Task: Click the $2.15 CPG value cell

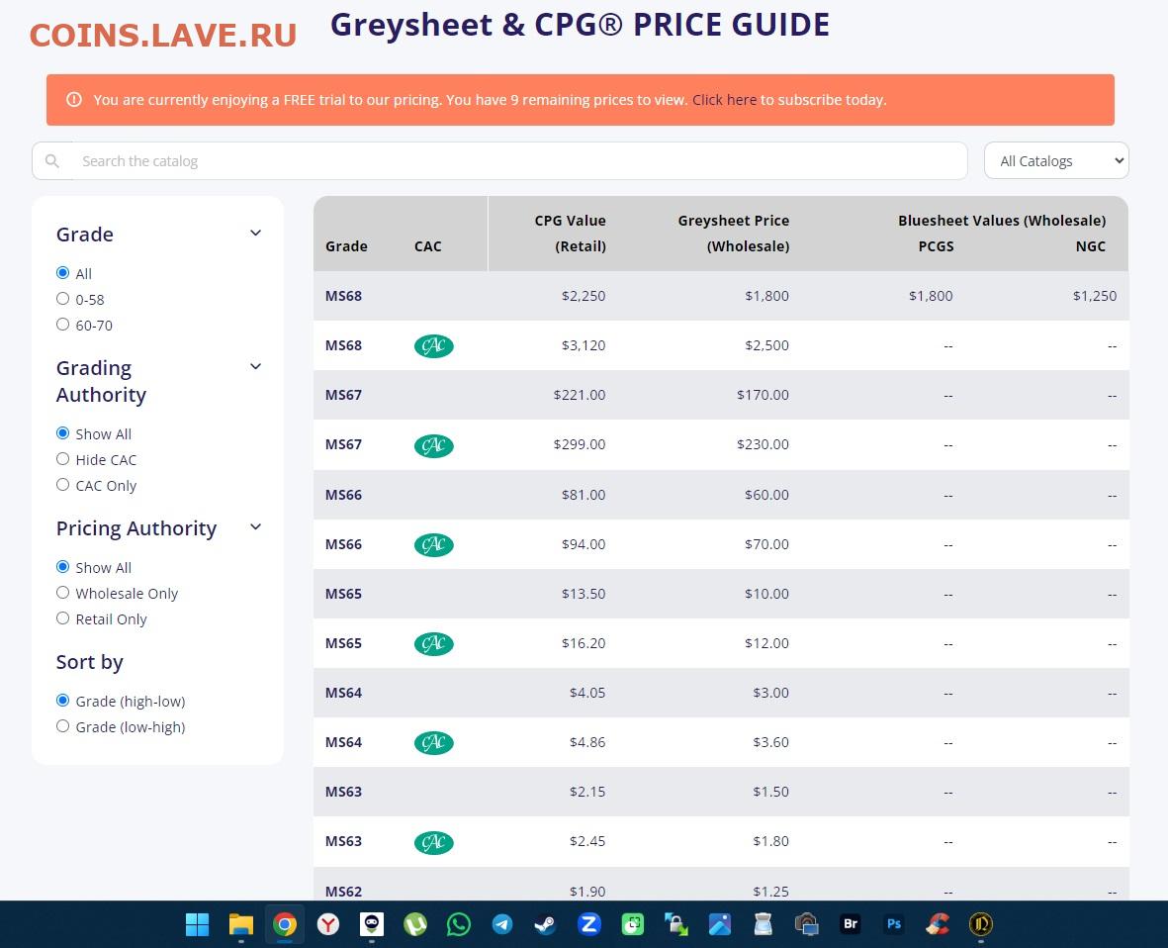Action: (x=587, y=792)
